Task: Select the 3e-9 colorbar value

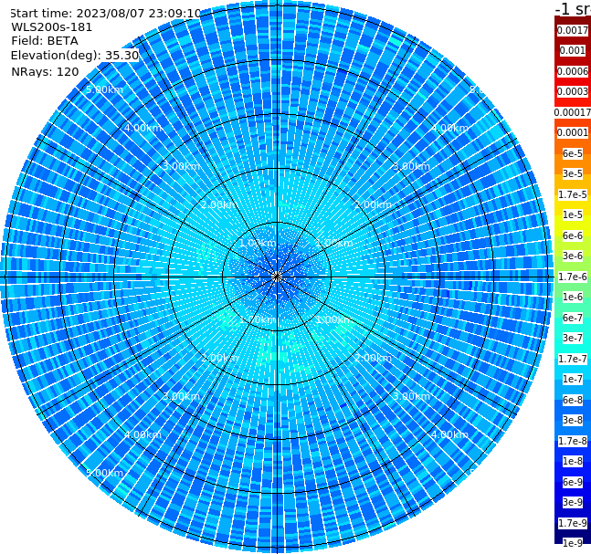Action: click(x=572, y=502)
